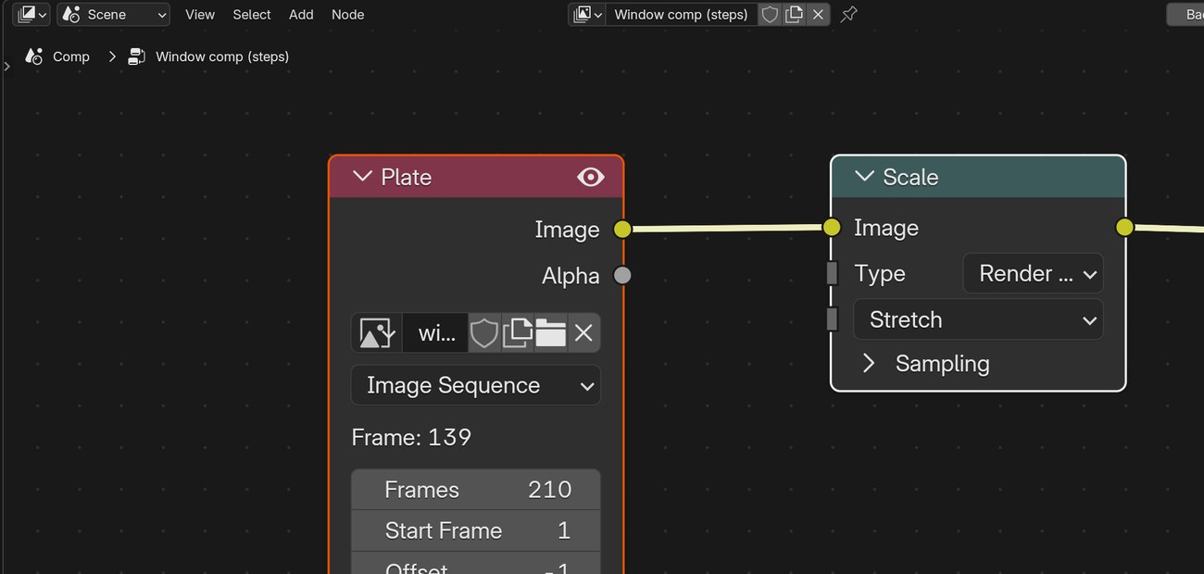The width and height of the screenshot is (1204, 574).
Task: Open the Image Sequence source dropdown
Action: pos(476,385)
